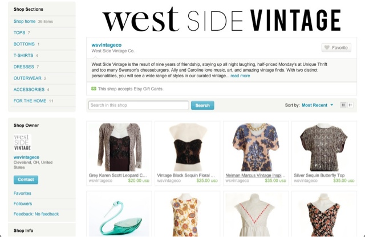This screenshot has width=365, height=237.
Task: Open Silver Sequin Butterfly Top thumbnail
Action: tap(324, 147)
